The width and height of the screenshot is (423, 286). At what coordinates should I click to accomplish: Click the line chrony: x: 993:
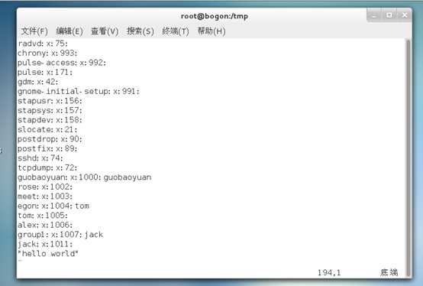coord(47,54)
